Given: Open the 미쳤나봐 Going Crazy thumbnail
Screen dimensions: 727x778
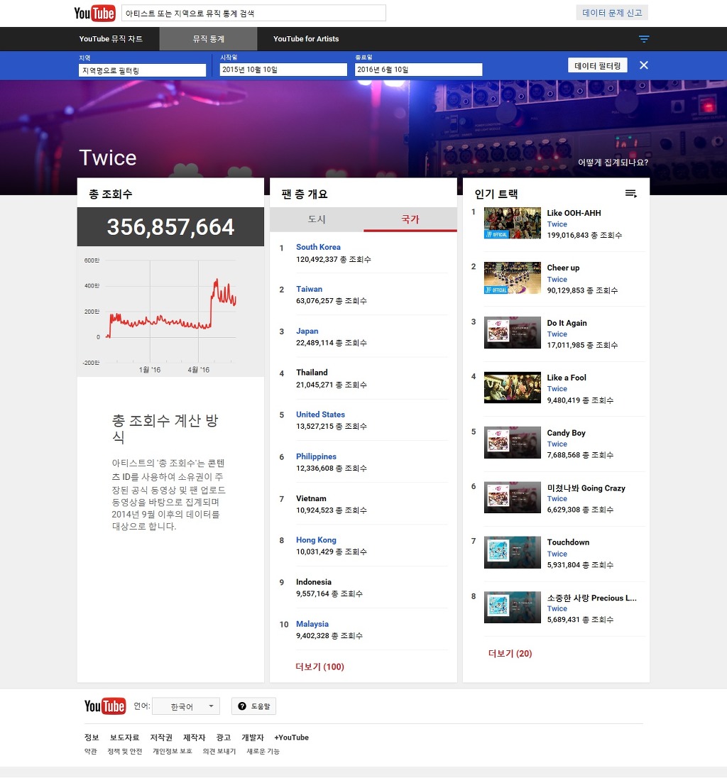Looking at the screenshot, I should 512,497.
